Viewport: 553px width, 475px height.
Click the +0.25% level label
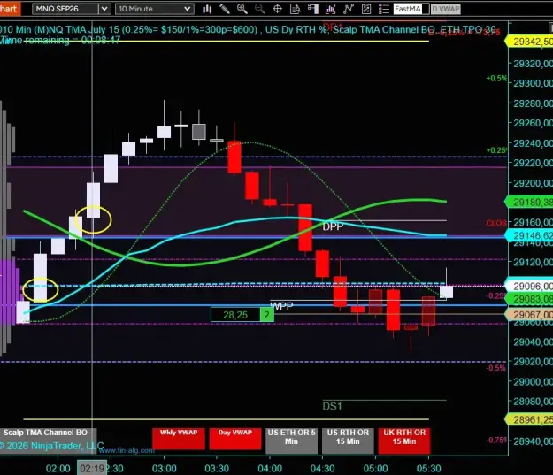click(496, 150)
